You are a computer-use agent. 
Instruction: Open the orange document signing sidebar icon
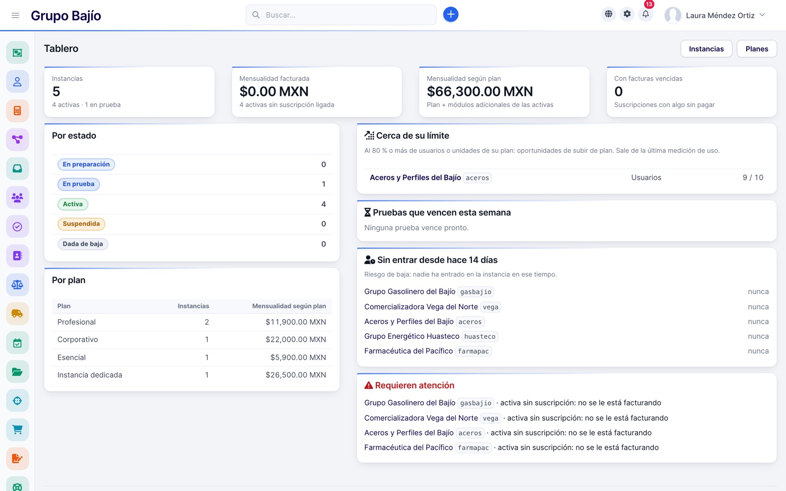pyautogui.click(x=17, y=459)
